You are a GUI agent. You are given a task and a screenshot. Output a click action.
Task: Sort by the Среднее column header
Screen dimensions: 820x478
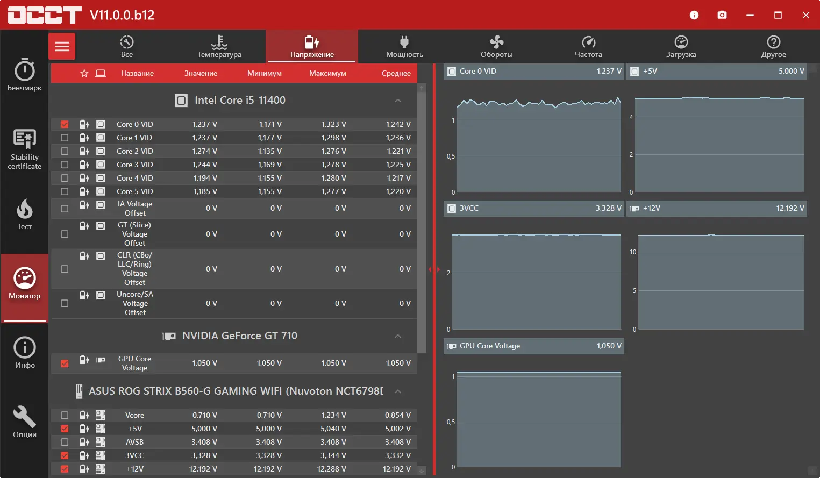(x=396, y=73)
